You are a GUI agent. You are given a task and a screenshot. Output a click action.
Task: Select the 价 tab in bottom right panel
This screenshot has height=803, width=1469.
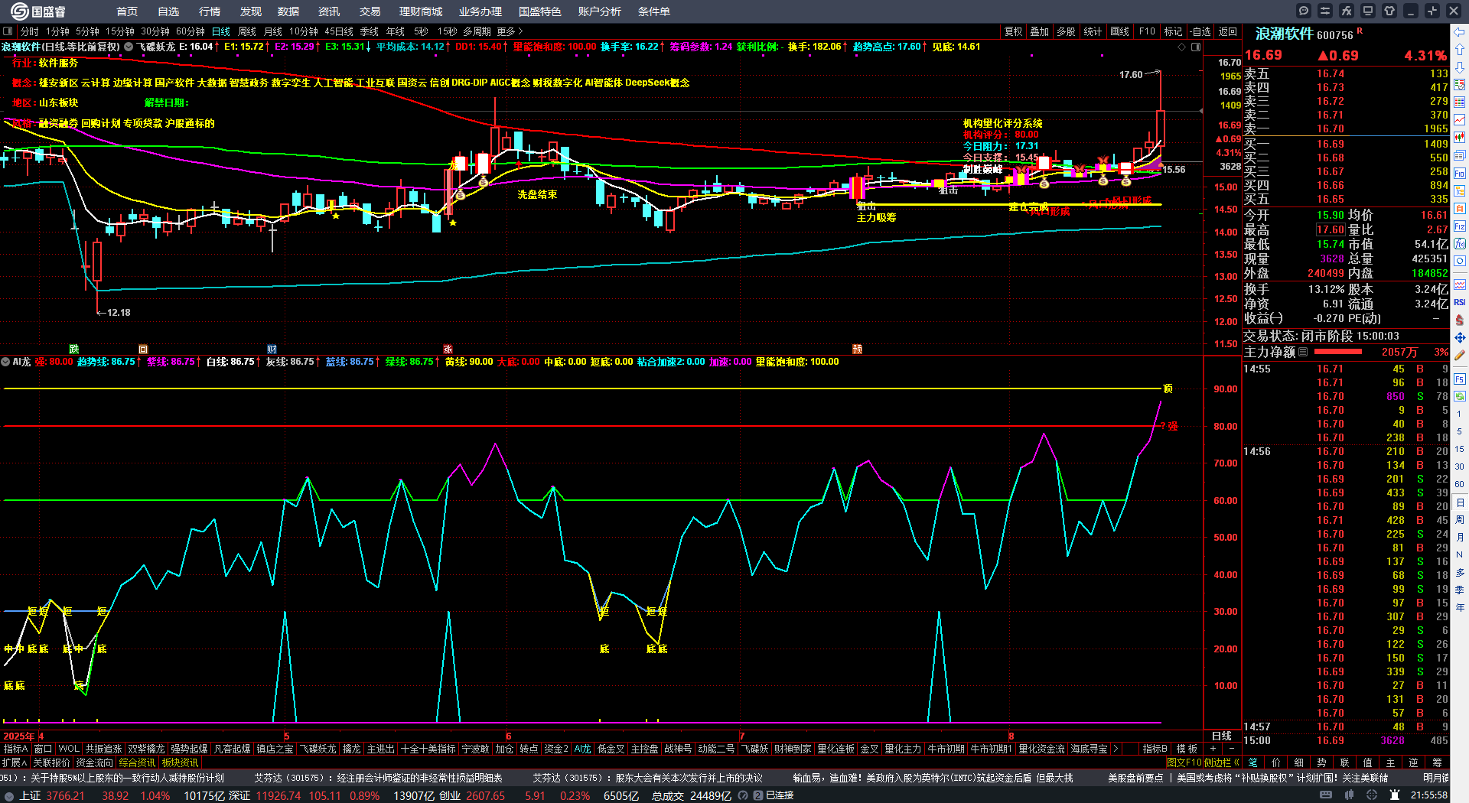tap(1275, 762)
